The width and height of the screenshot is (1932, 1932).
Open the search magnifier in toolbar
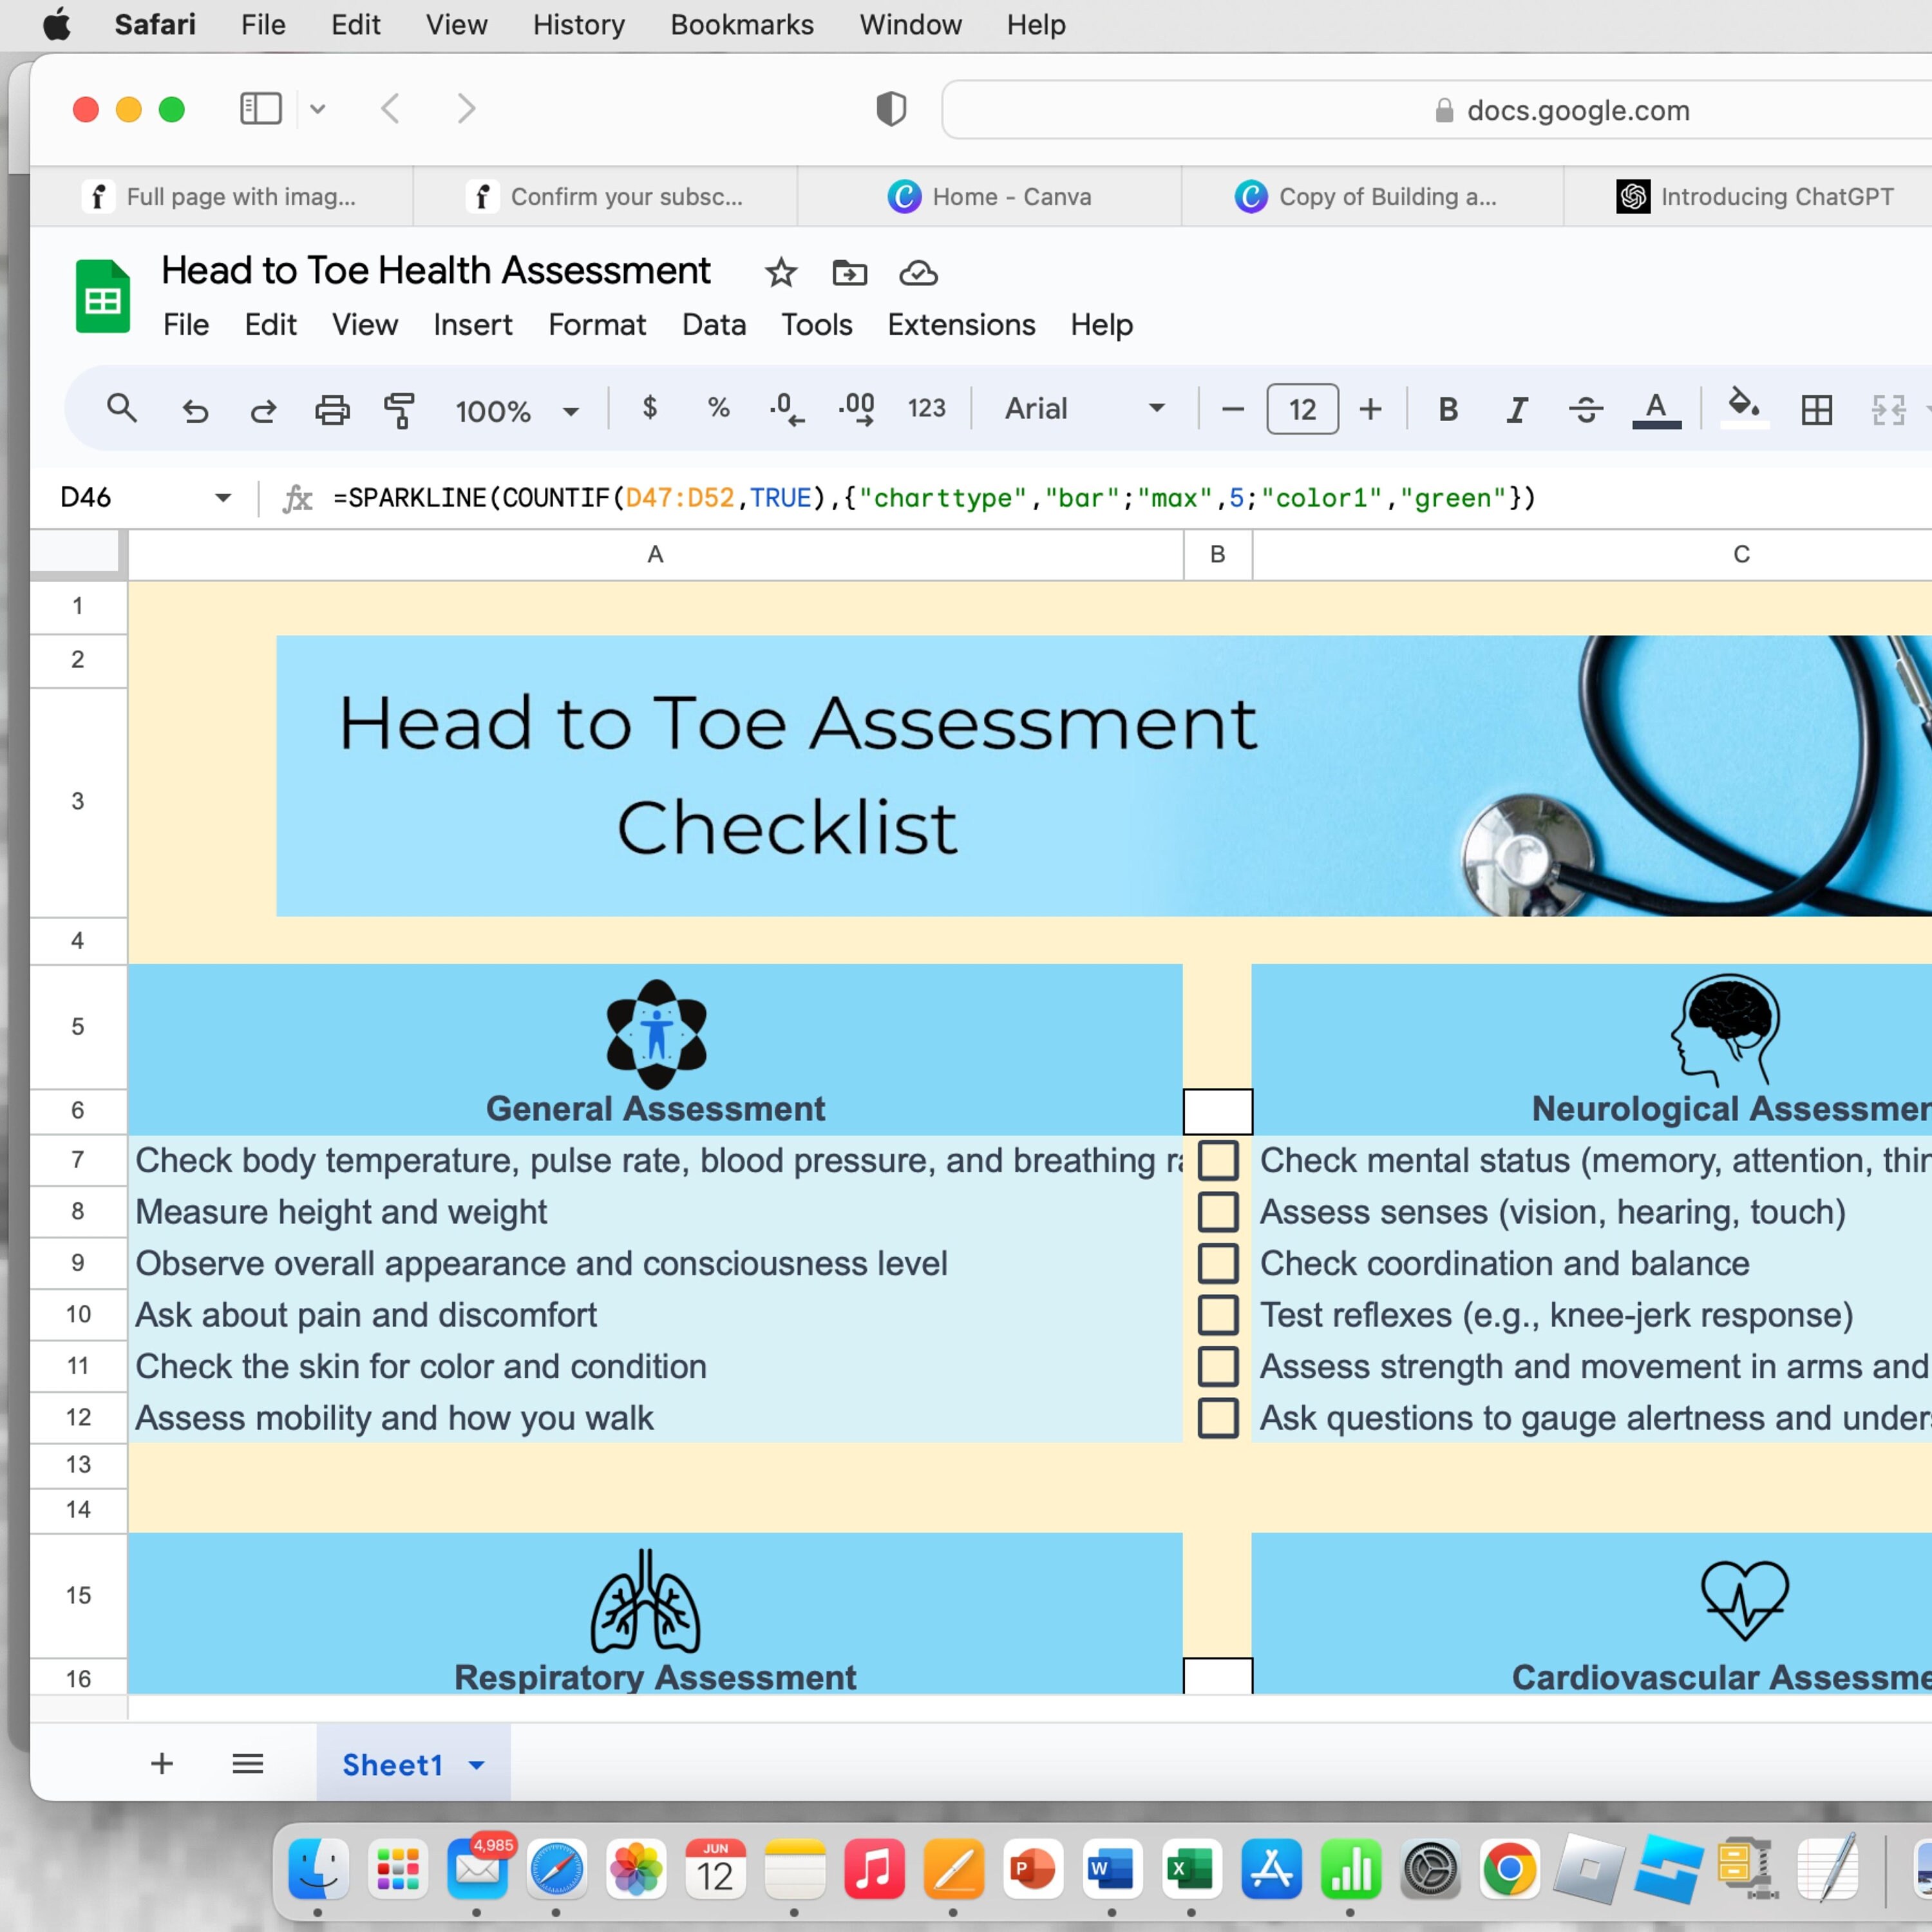122,408
